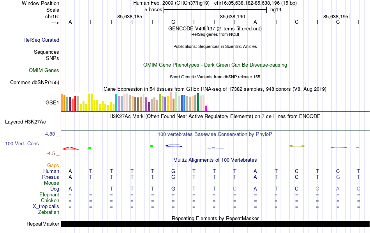Select the Rhesus species label
Viewport: 370px width, 233px height.
[x=51, y=177]
